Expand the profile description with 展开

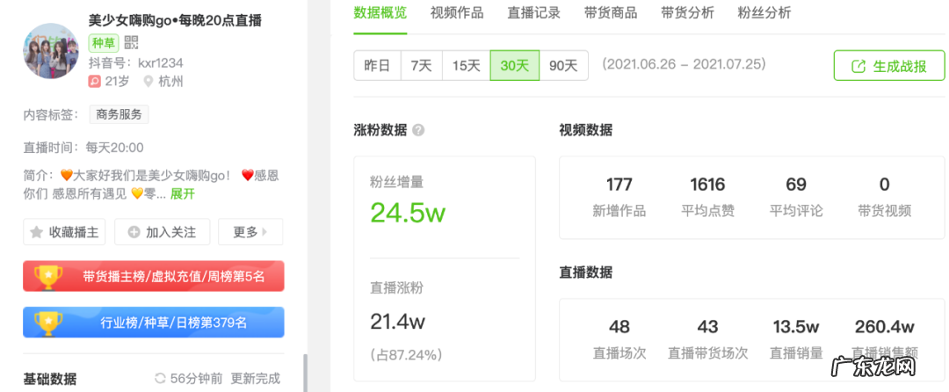tap(182, 194)
